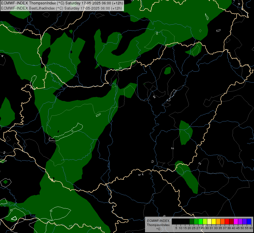Pick the light orange 33–35 legend swatch
The width and height of the screenshot is (254, 233).
click(x=218, y=221)
